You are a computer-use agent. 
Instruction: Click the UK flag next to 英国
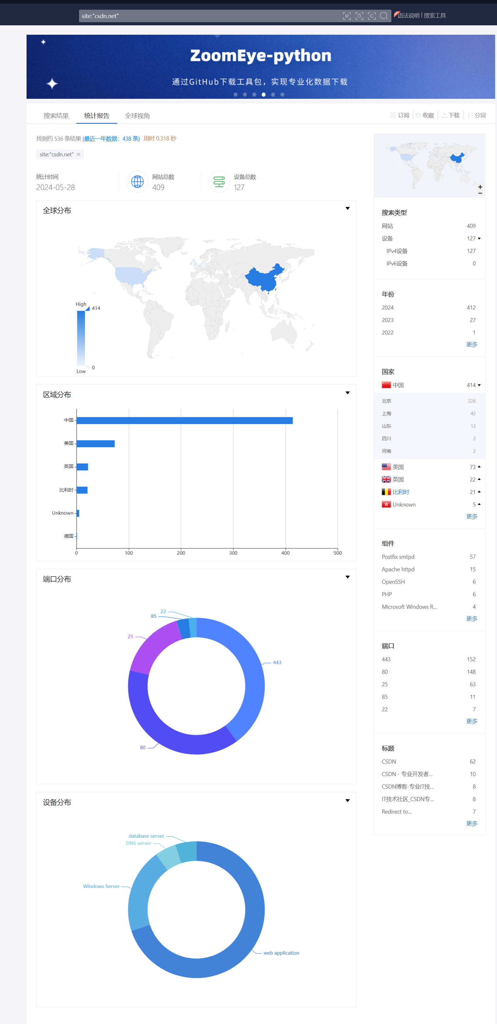[386, 479]
